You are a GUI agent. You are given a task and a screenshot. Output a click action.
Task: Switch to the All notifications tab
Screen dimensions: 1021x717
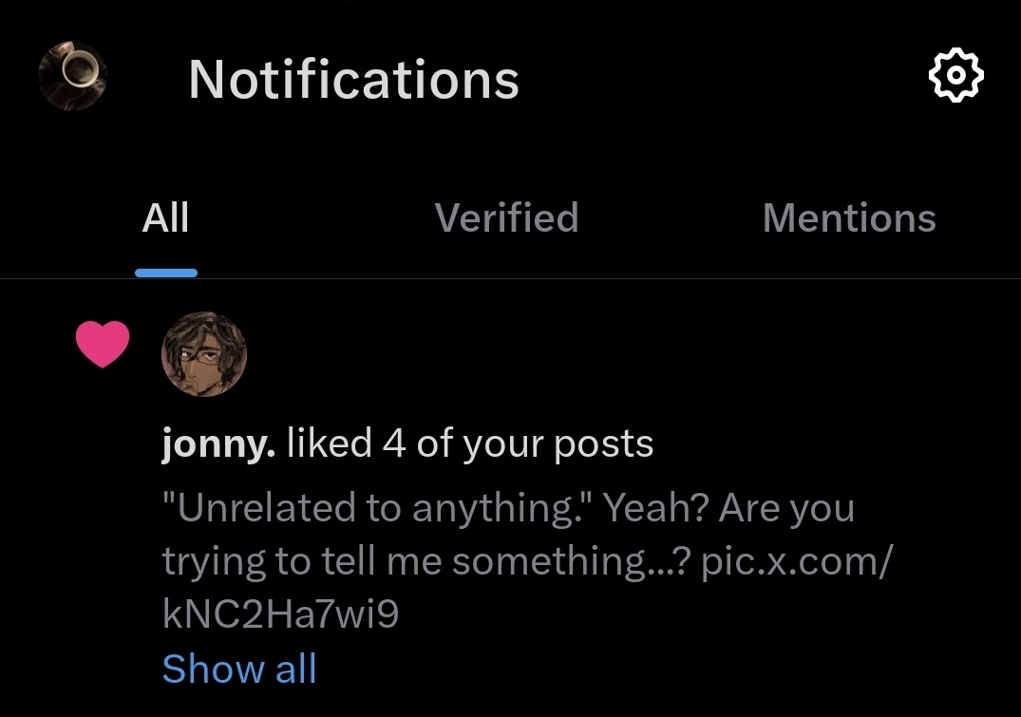click(165, 217)
